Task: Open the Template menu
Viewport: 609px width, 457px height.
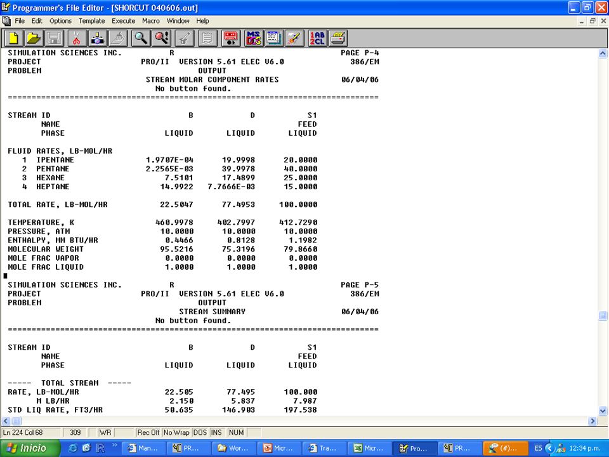Action: [x=91, y=21]
